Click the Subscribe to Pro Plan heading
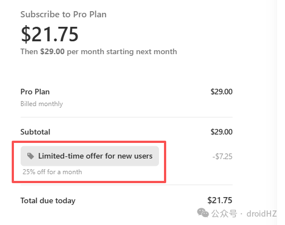The height and width of the screenshot is (225, 285). (64, 15)
